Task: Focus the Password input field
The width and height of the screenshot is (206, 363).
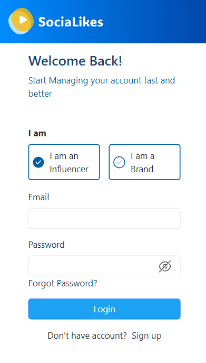Action: (x=104, y=266)
